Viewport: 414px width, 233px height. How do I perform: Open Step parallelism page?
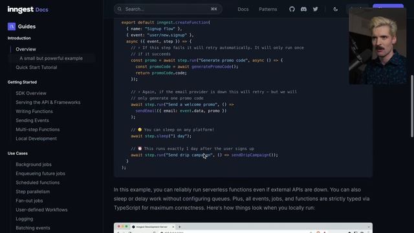click(33, 192)
